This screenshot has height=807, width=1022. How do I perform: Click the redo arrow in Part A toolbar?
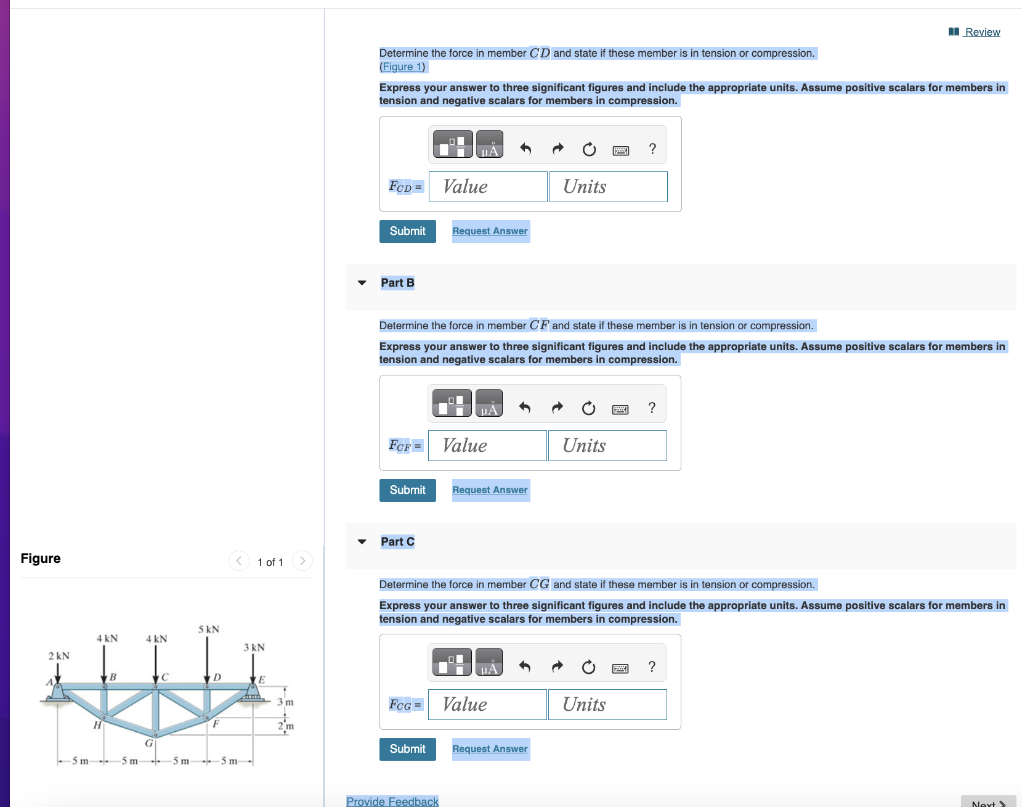pyautogui.click(x=558, y=149)
